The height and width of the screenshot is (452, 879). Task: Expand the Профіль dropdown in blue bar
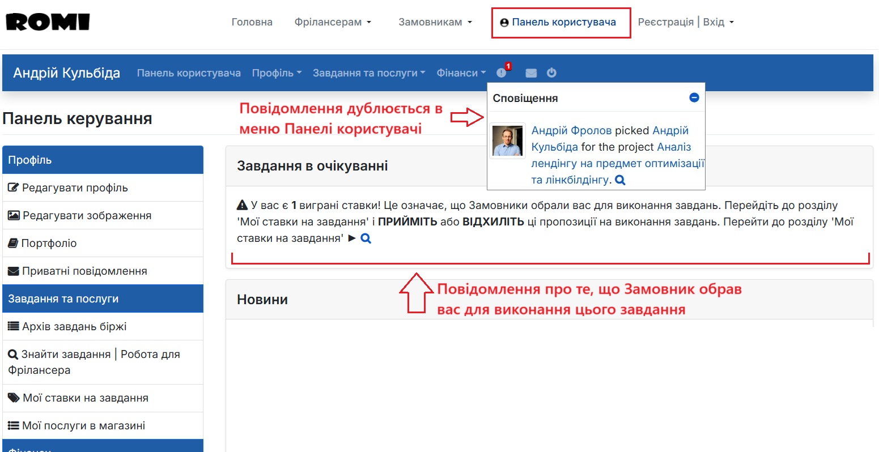(277, 73)
